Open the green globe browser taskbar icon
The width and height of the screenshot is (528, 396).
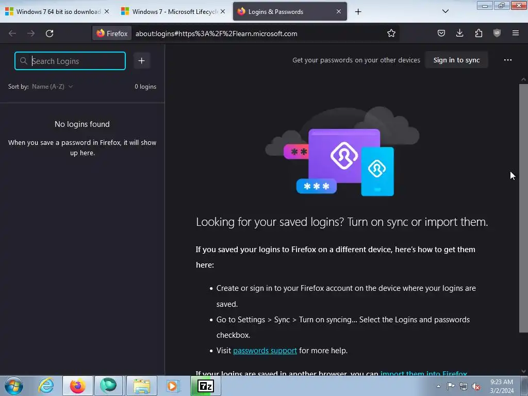point(108,386)
